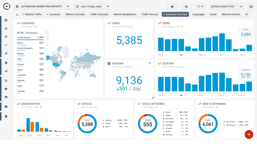
Task: Open the hamburger menu at top right
Action: tap(251, 6)
